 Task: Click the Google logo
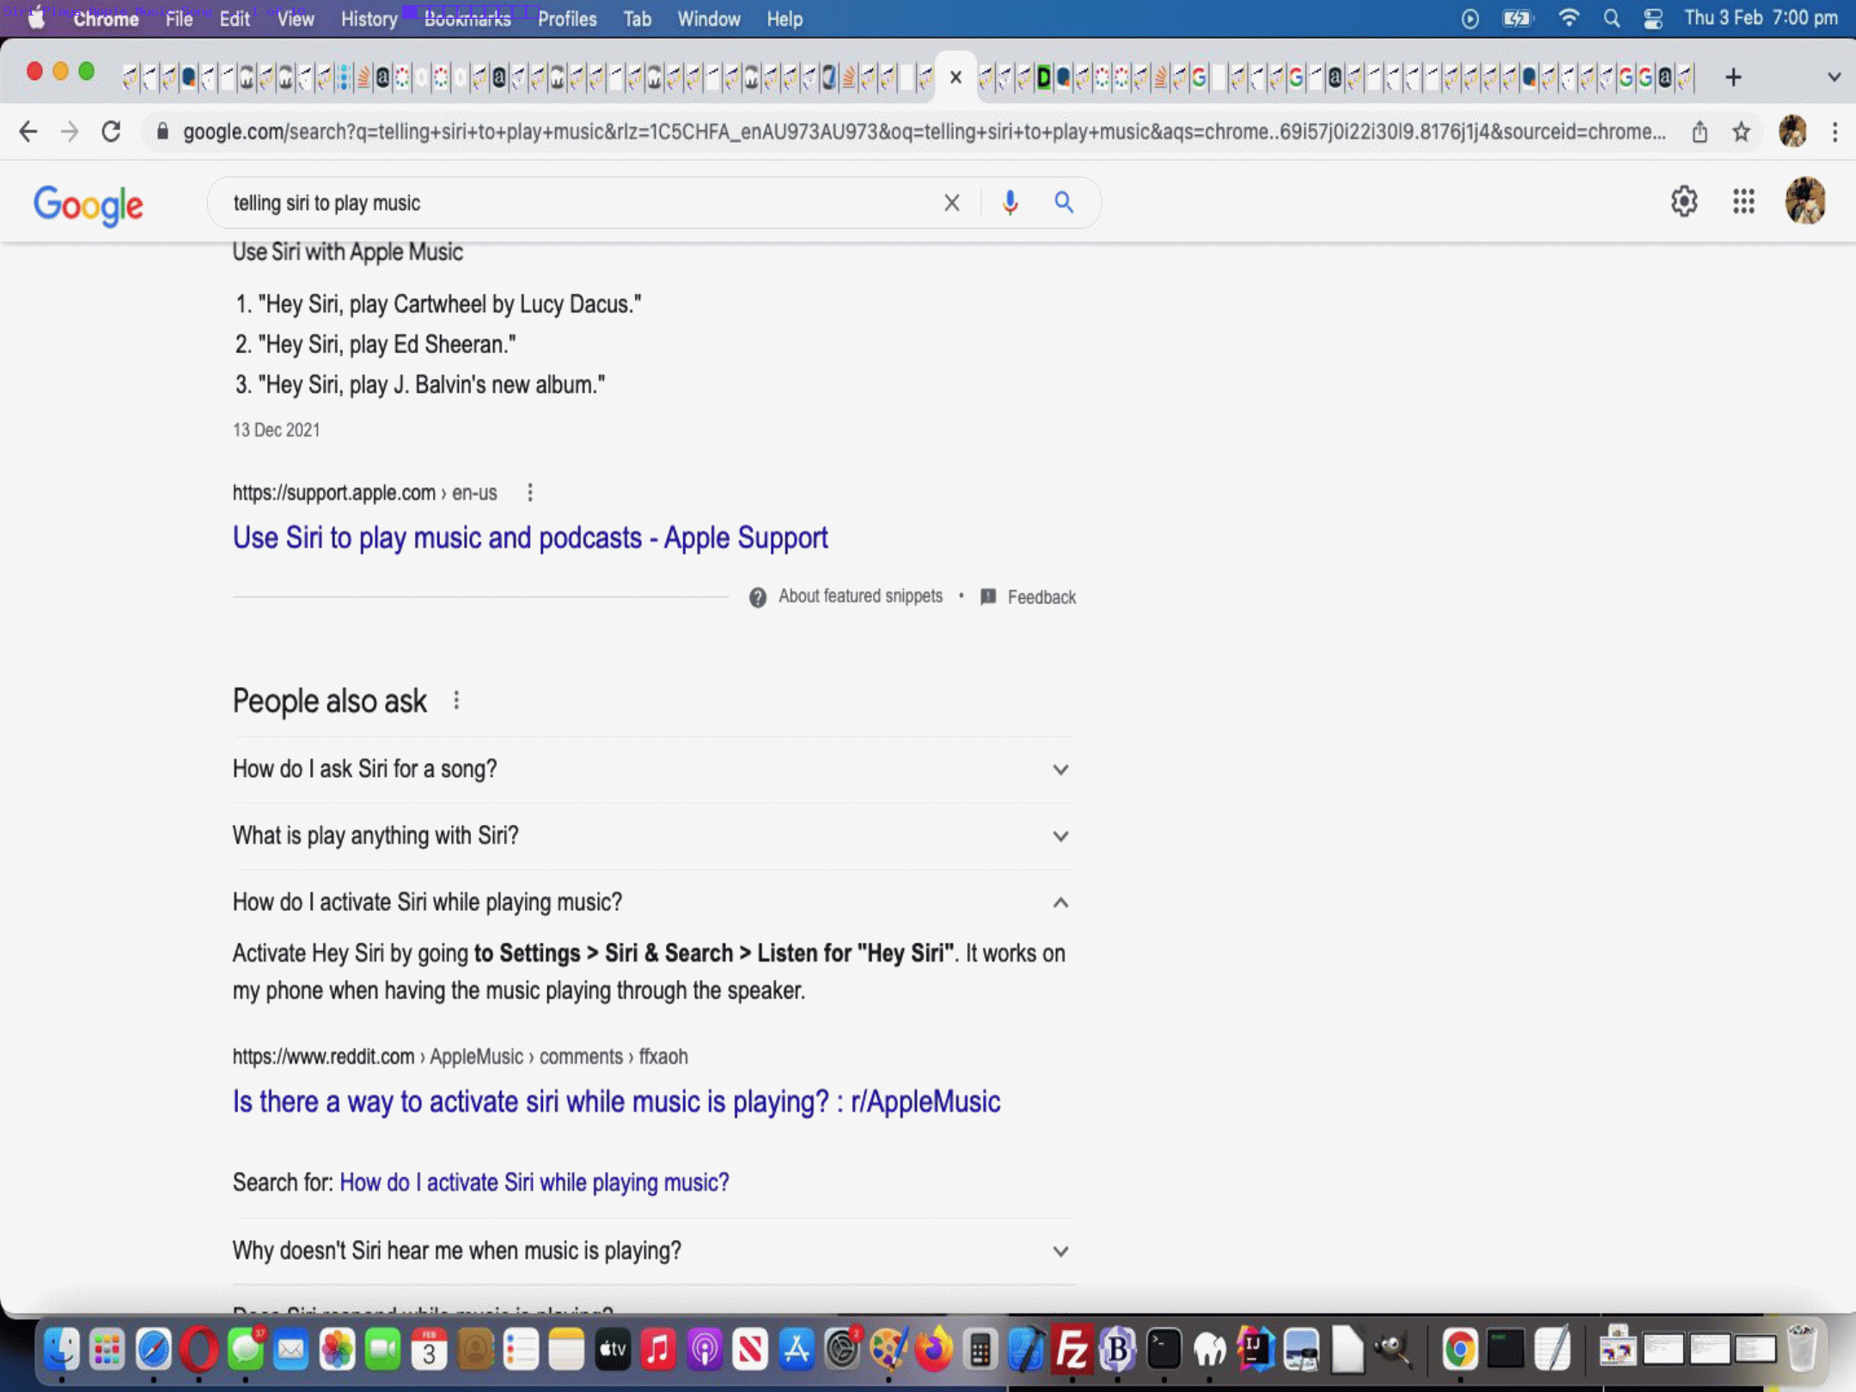pyautogui.click(x=89, y=205)
